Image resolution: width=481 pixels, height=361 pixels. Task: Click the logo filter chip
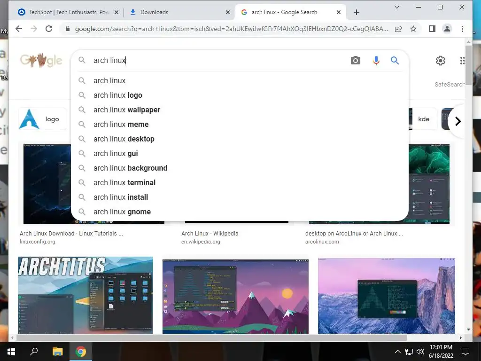click(42, 119)
